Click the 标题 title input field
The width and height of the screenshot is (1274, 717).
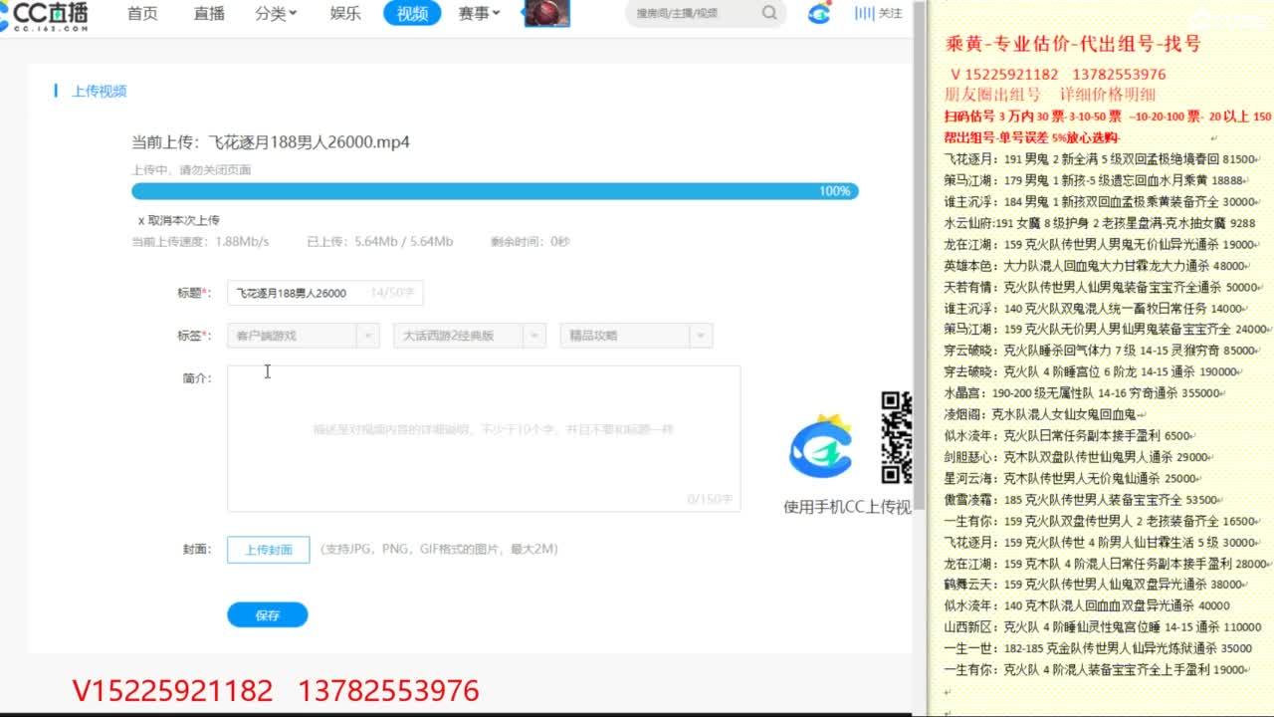(x=325, y=293)
